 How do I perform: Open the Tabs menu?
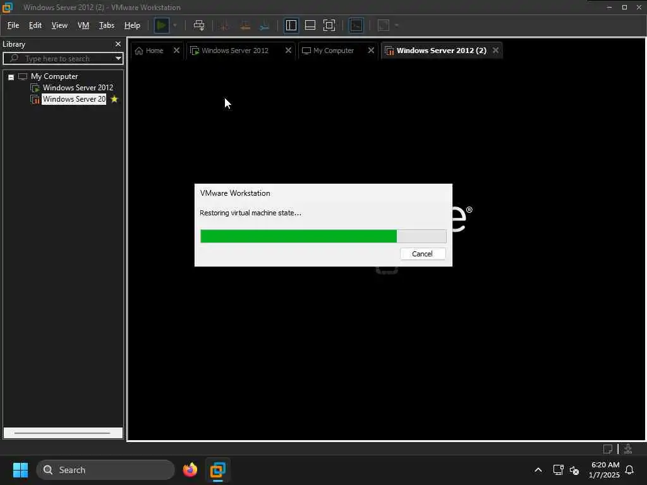pos(106,25)
